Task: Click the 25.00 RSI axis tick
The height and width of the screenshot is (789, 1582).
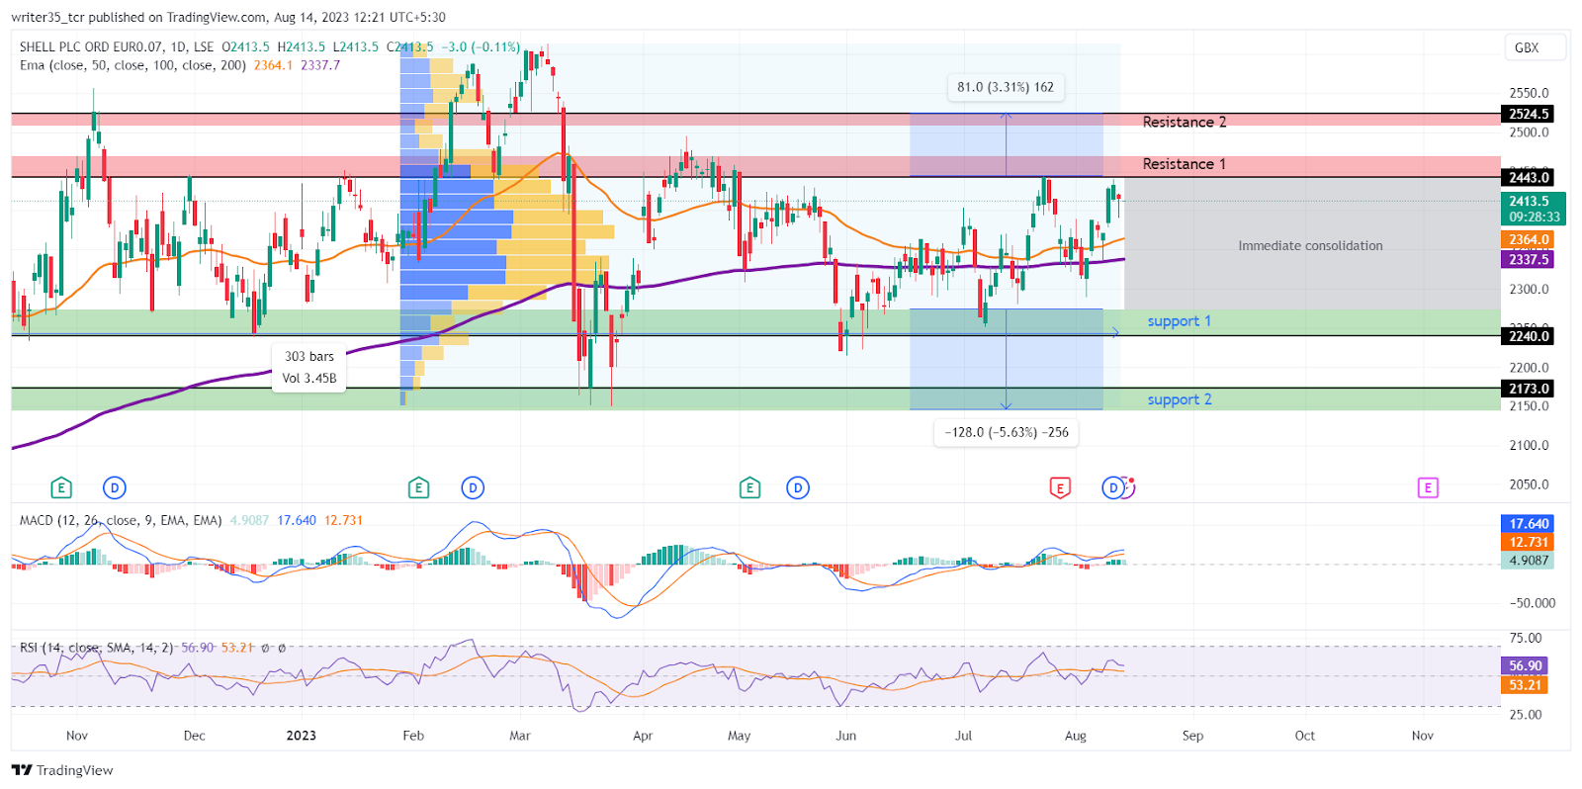Action: click(x=1526, y=715)
